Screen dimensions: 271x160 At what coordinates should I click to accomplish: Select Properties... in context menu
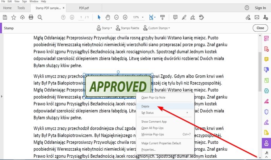[148, 150]
